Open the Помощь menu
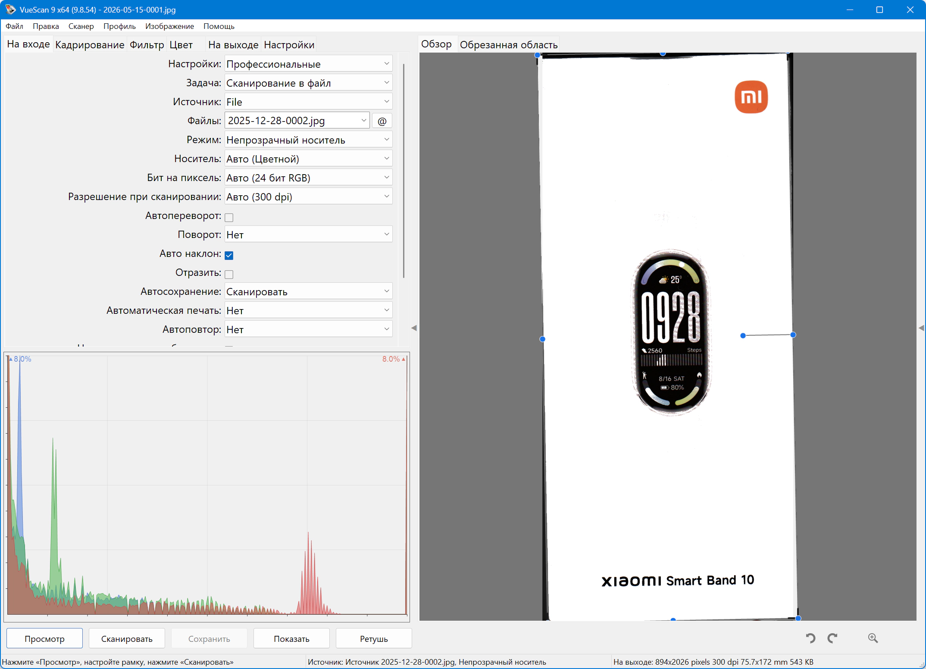Viewport: 926px width, 669px height. tap(219, 26)
